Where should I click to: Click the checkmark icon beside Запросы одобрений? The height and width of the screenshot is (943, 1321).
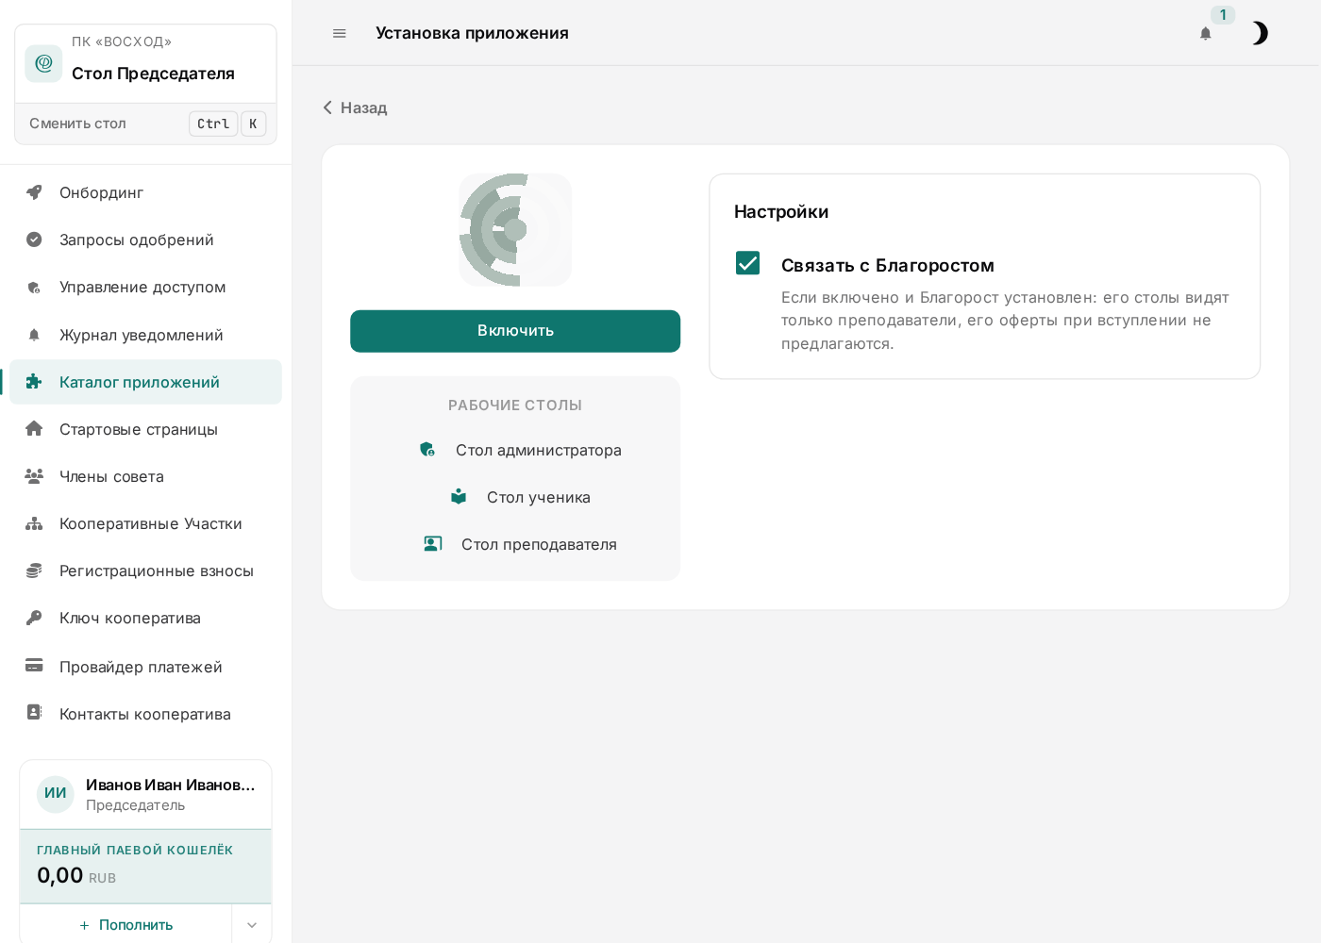[34, 240]
